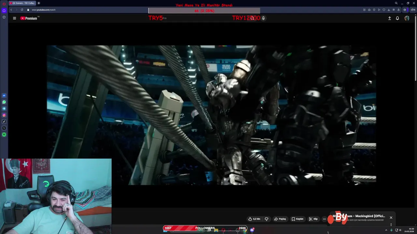Screen dimensions: 417x234
Task: Open the volume speaker tray icon
Action: click(x=400, y=230)
